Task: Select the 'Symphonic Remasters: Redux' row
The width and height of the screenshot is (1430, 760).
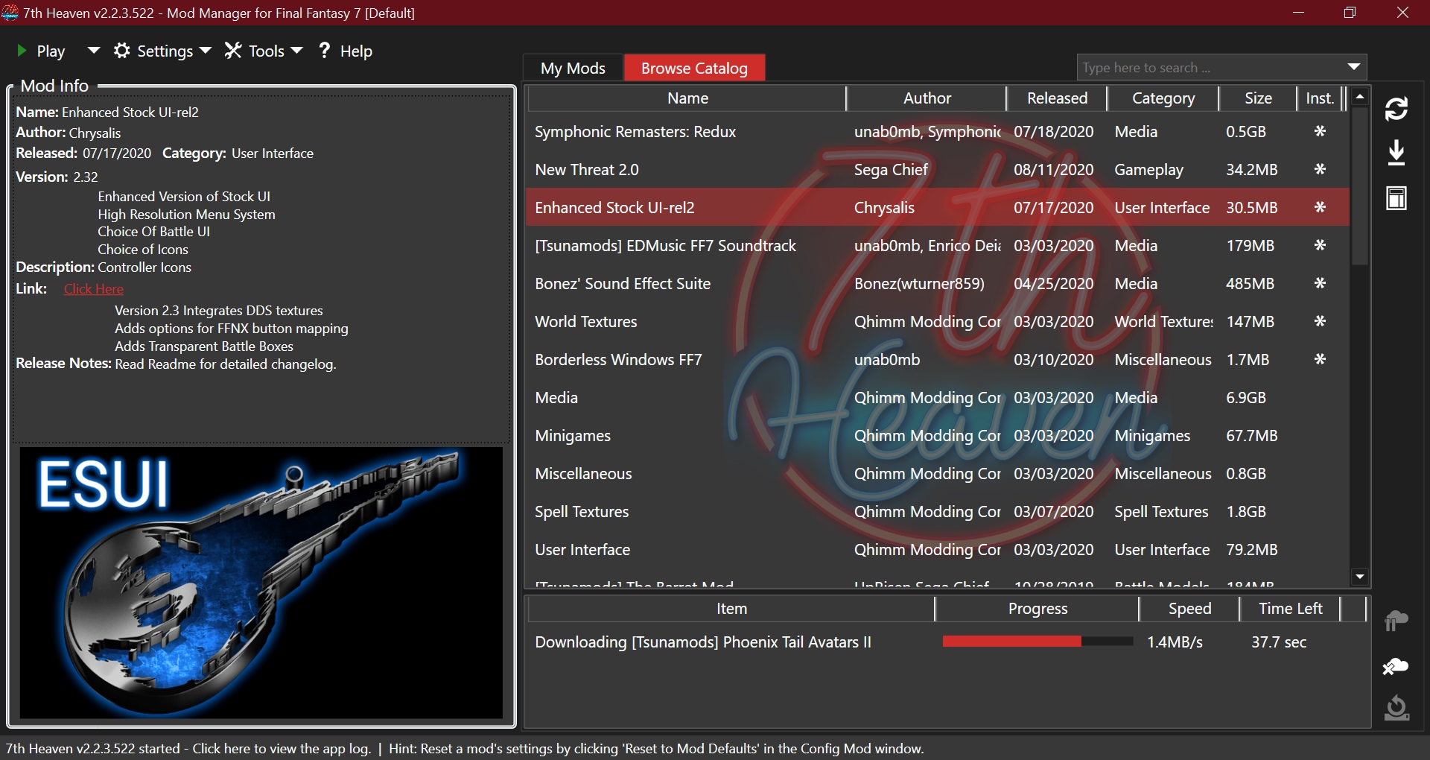Action: [938, 132]
